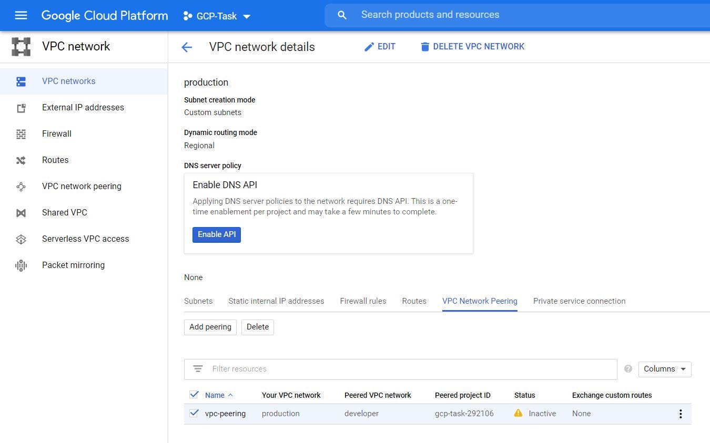The width and height of the screenshot is (710, 443).
Task: Open the vpc-peering row three-dot menu
Action: (681, 414)
